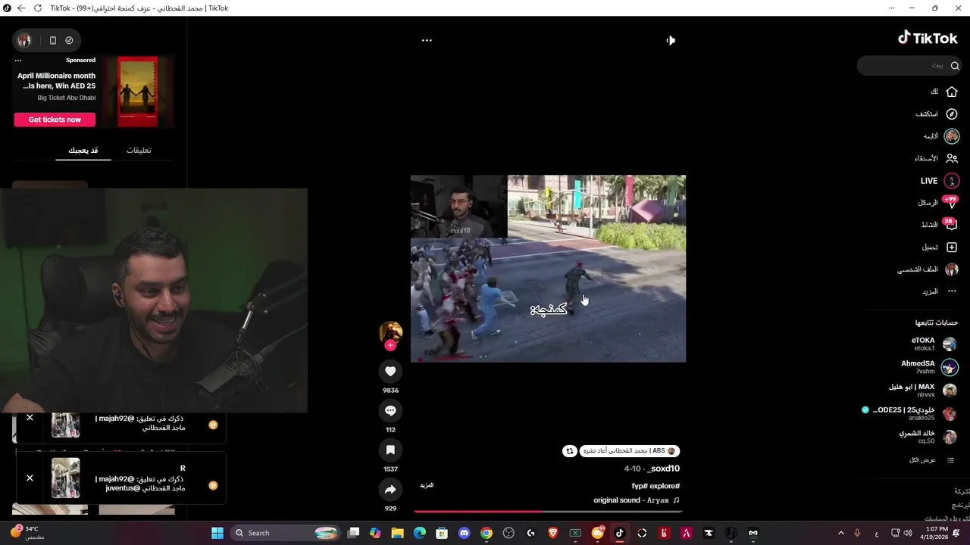Open the Big Ticket ad thumbnail

[138, 91]
